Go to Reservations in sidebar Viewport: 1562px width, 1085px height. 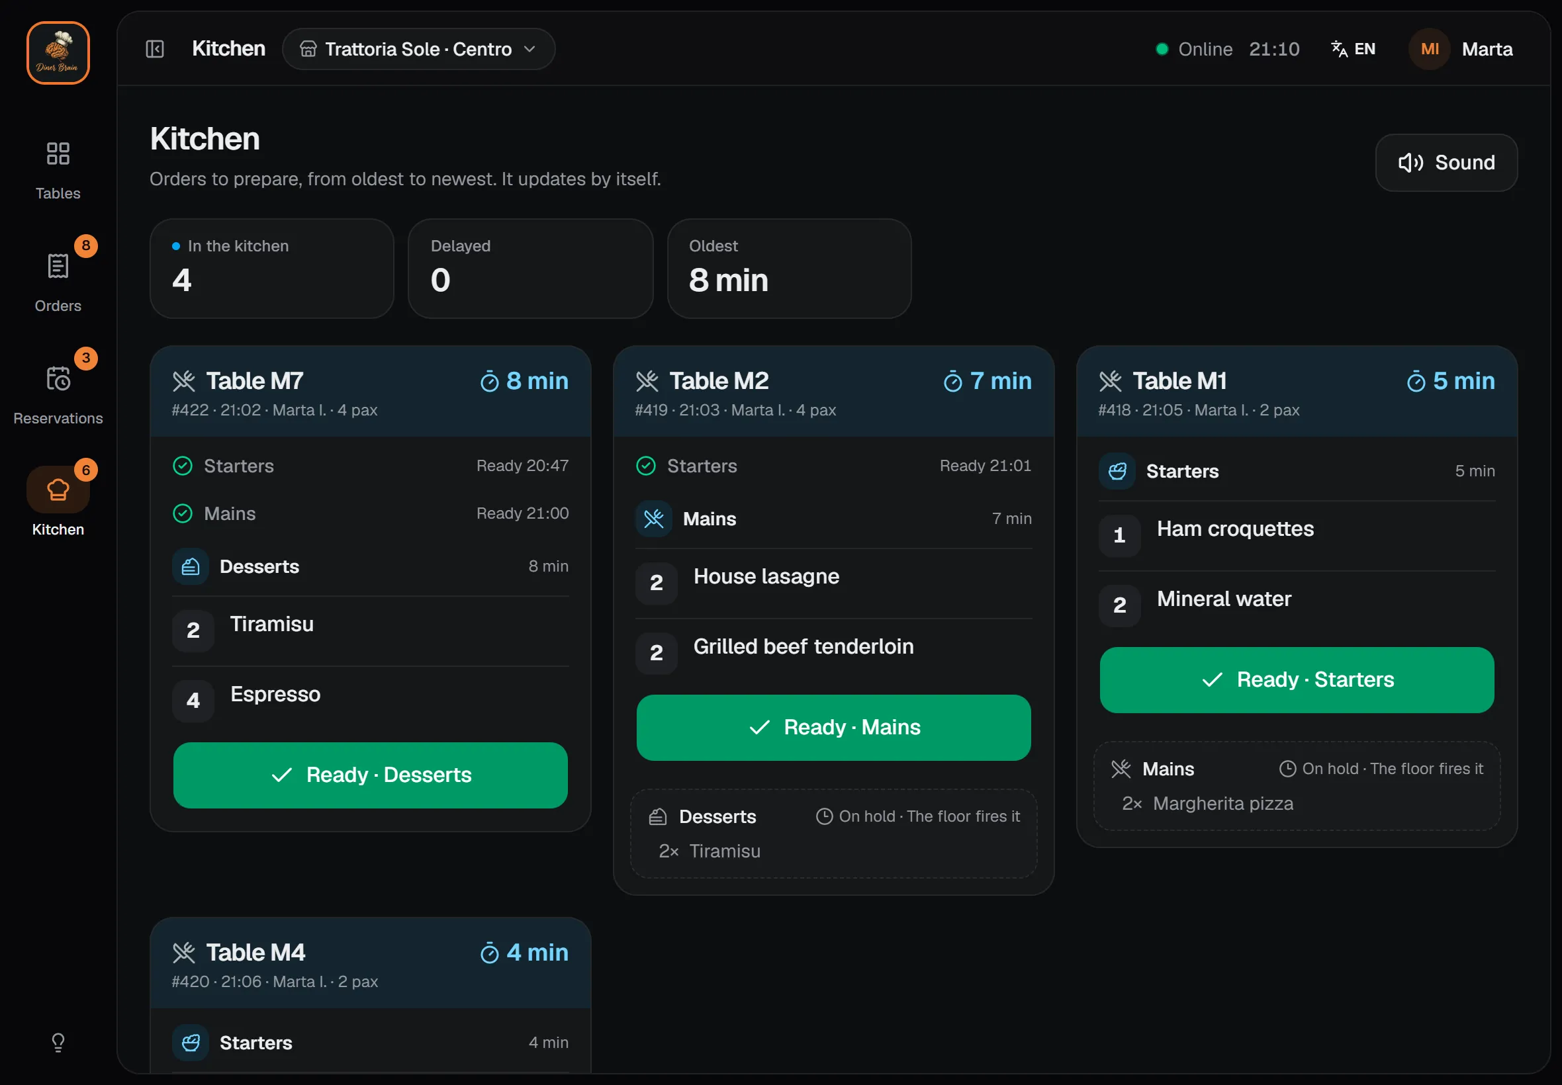[58, 395]
